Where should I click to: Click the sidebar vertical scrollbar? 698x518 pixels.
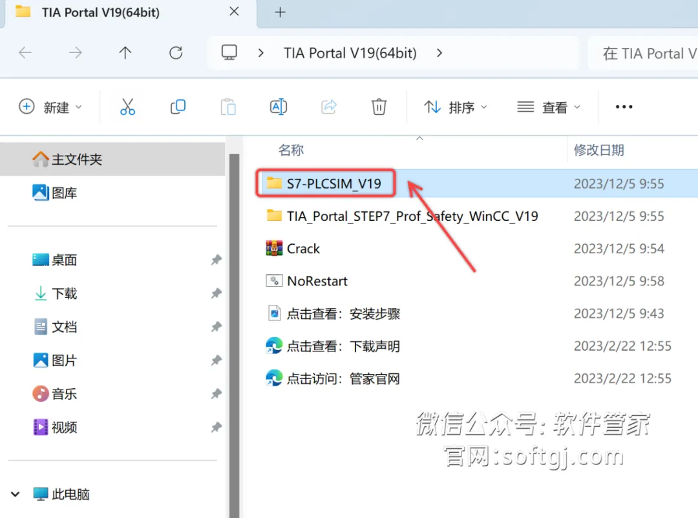[x=234, y=336]
